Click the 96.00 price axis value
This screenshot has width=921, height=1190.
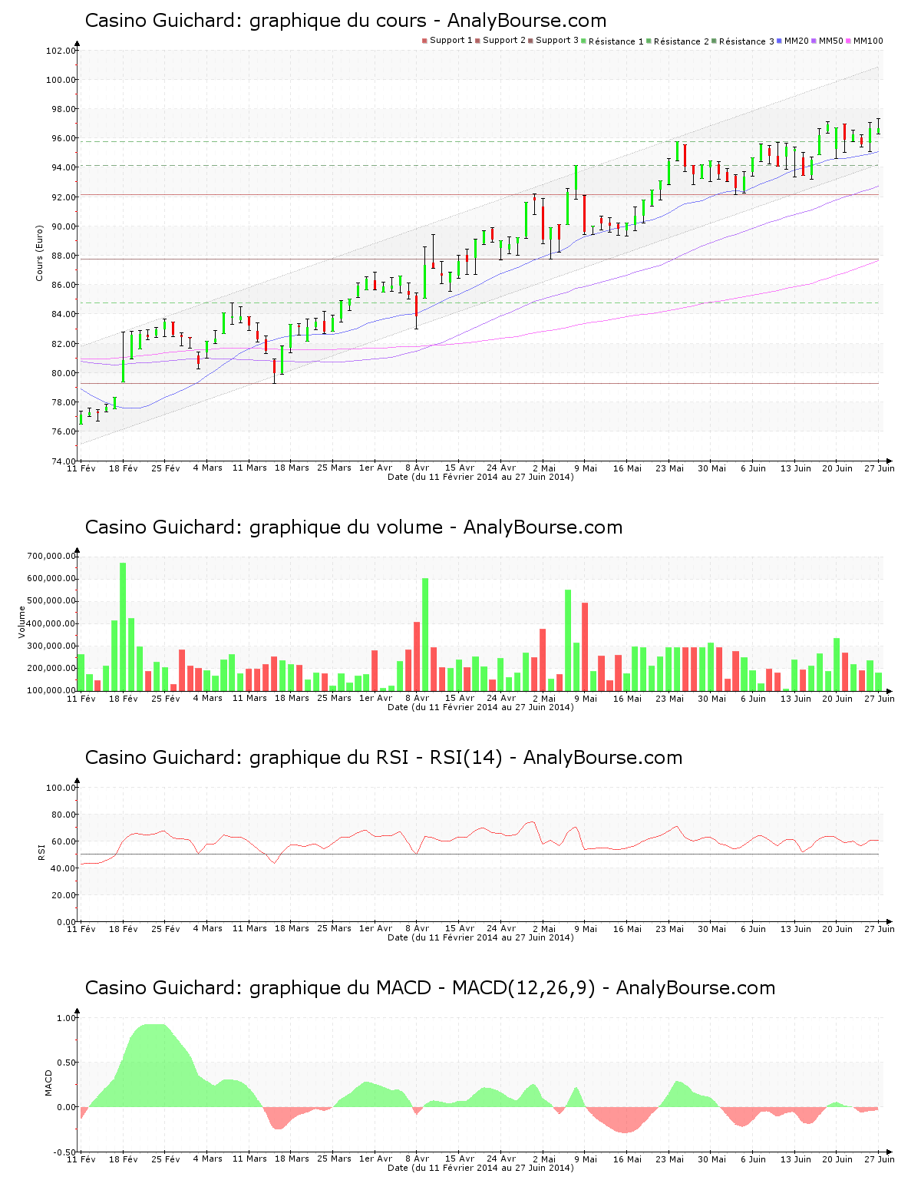tap(63, 138)
